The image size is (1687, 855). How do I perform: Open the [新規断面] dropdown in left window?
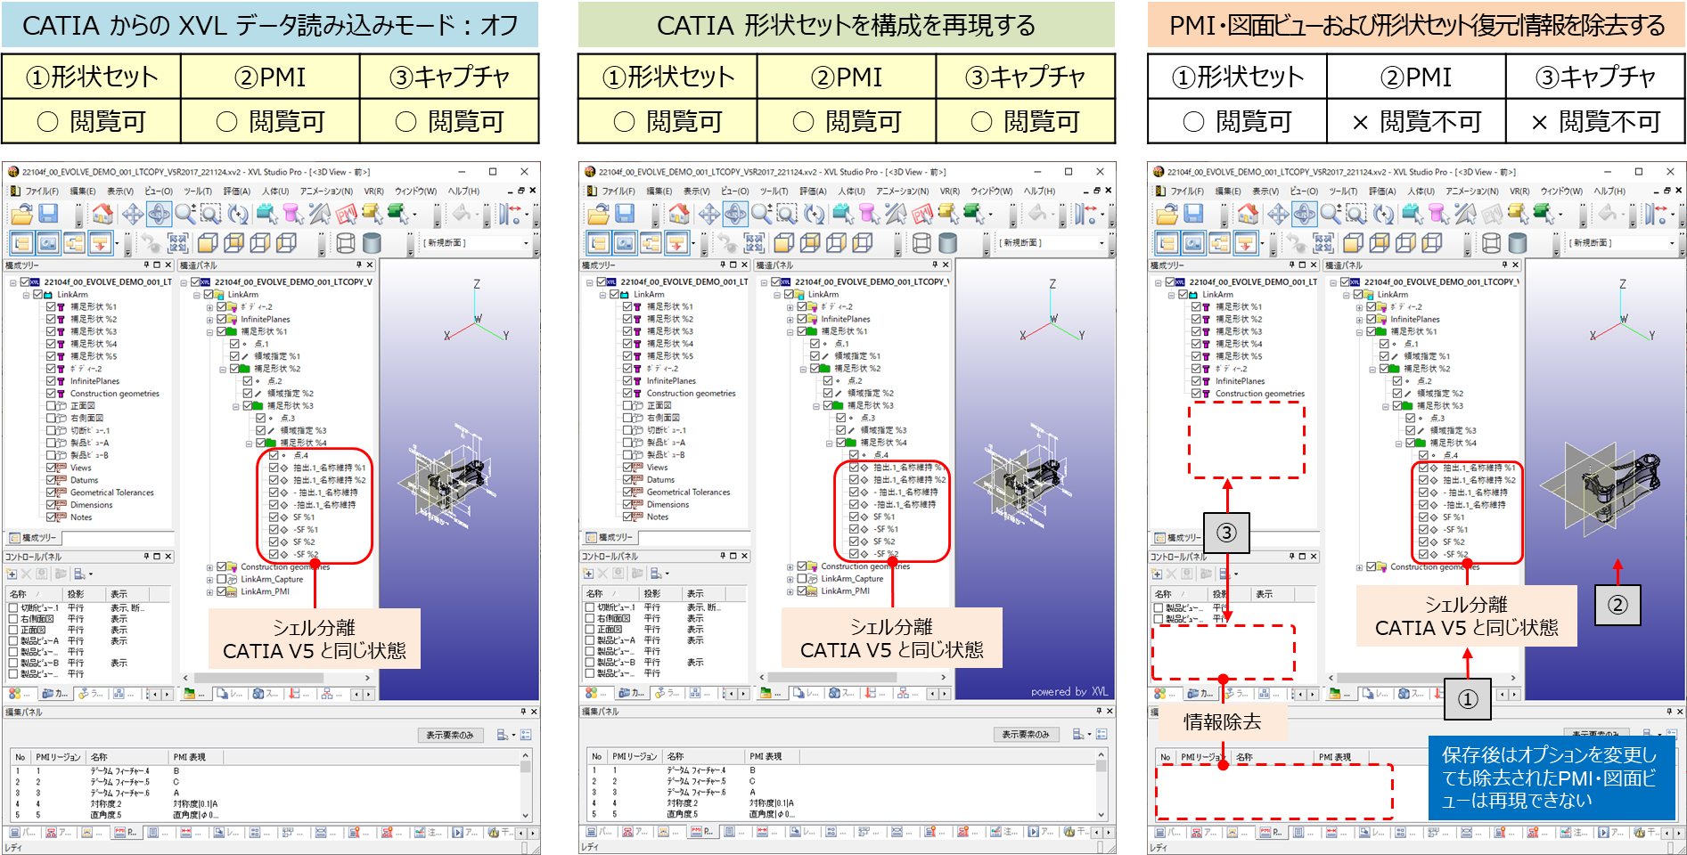[525, 243]
